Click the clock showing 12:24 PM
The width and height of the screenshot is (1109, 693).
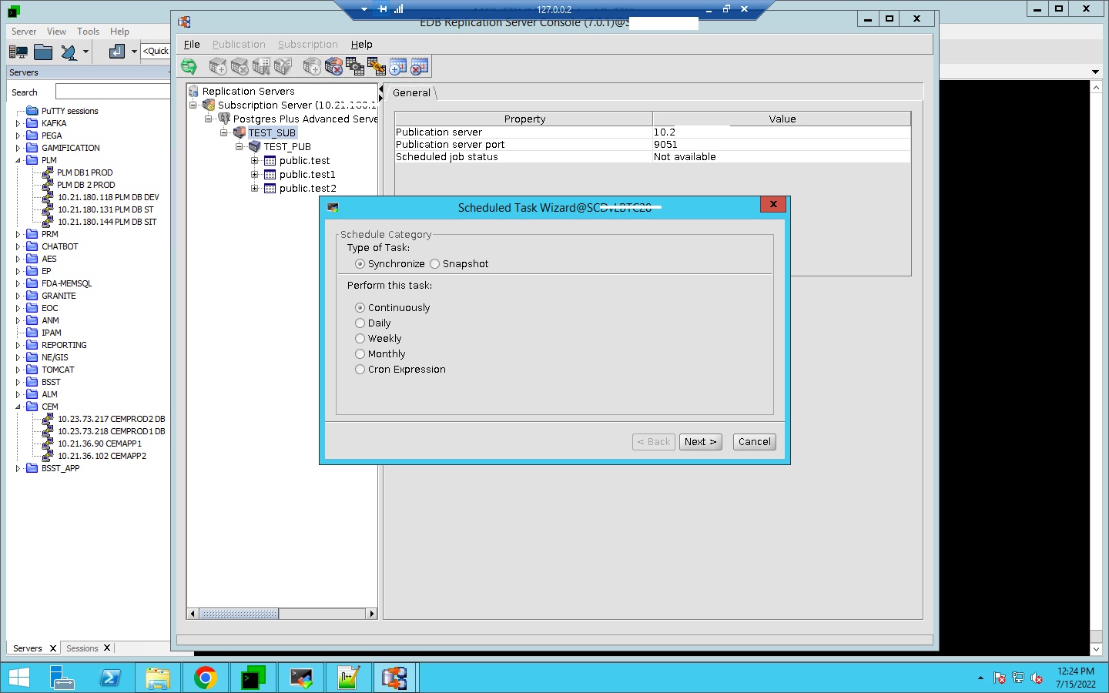click(x=1076, y=671)
